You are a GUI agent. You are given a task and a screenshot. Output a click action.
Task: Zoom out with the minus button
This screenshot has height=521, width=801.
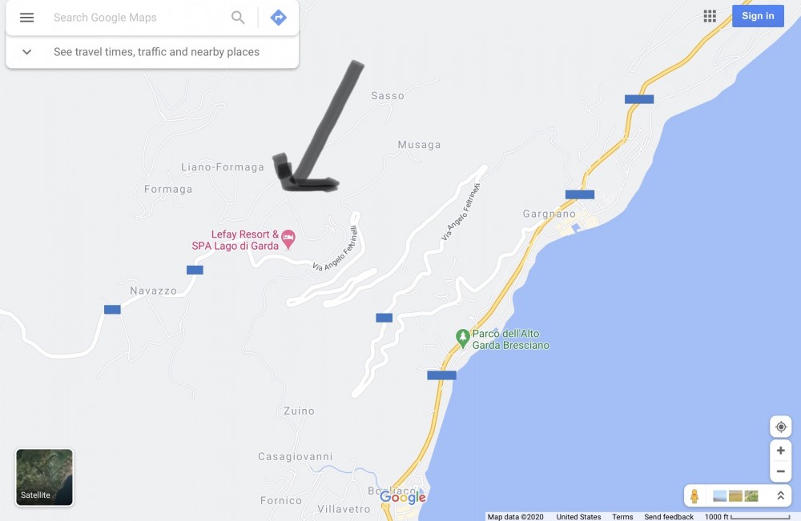pos(780,471)
